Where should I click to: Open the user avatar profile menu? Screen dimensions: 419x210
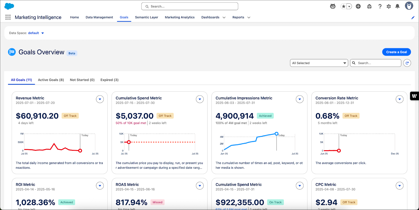pyautogui.click(x=409, y=6)
